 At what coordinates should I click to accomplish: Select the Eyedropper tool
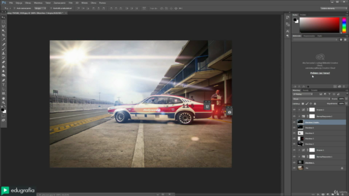click(x=3, y=40)
